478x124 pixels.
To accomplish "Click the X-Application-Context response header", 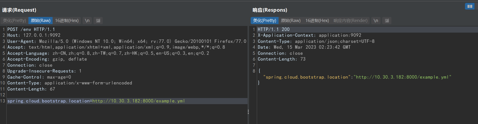I will (309, 35).
